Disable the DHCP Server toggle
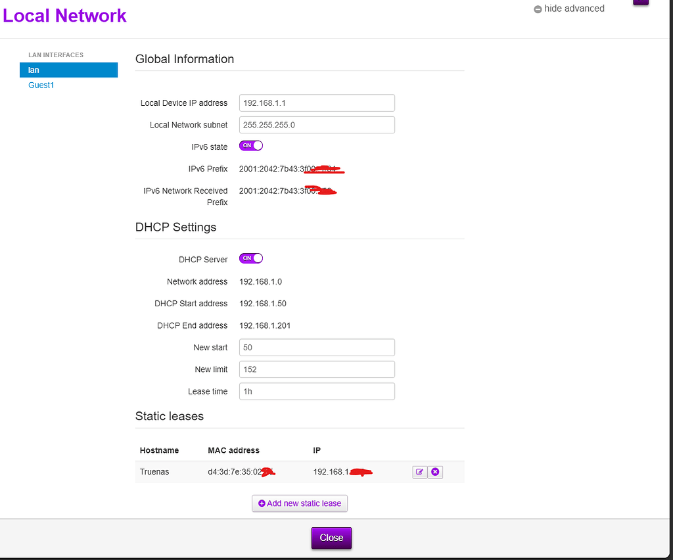The image size is (673, 560). (x=250, y=258)
